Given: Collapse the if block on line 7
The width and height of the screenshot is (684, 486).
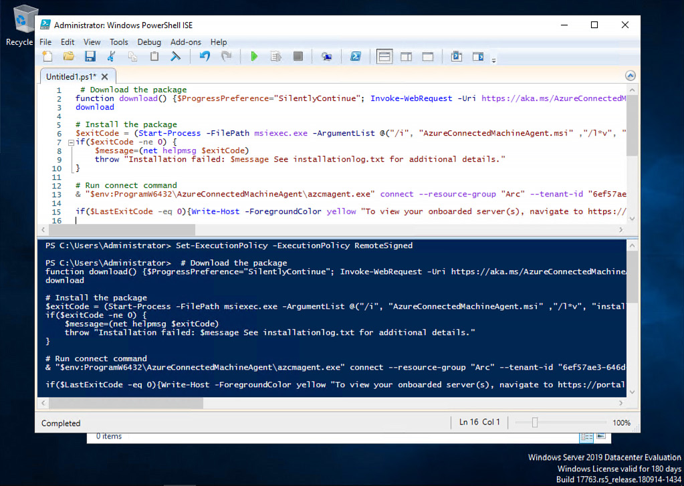Looking at the screenshot, I should point(71,142).
